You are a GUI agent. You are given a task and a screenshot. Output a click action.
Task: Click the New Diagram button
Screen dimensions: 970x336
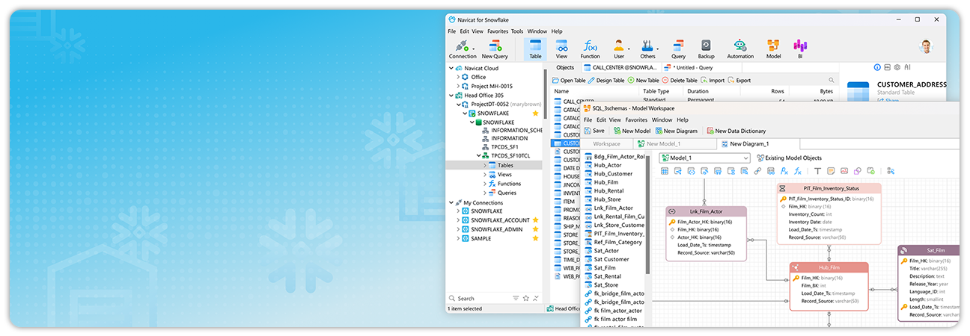click(x=677, y=131)
